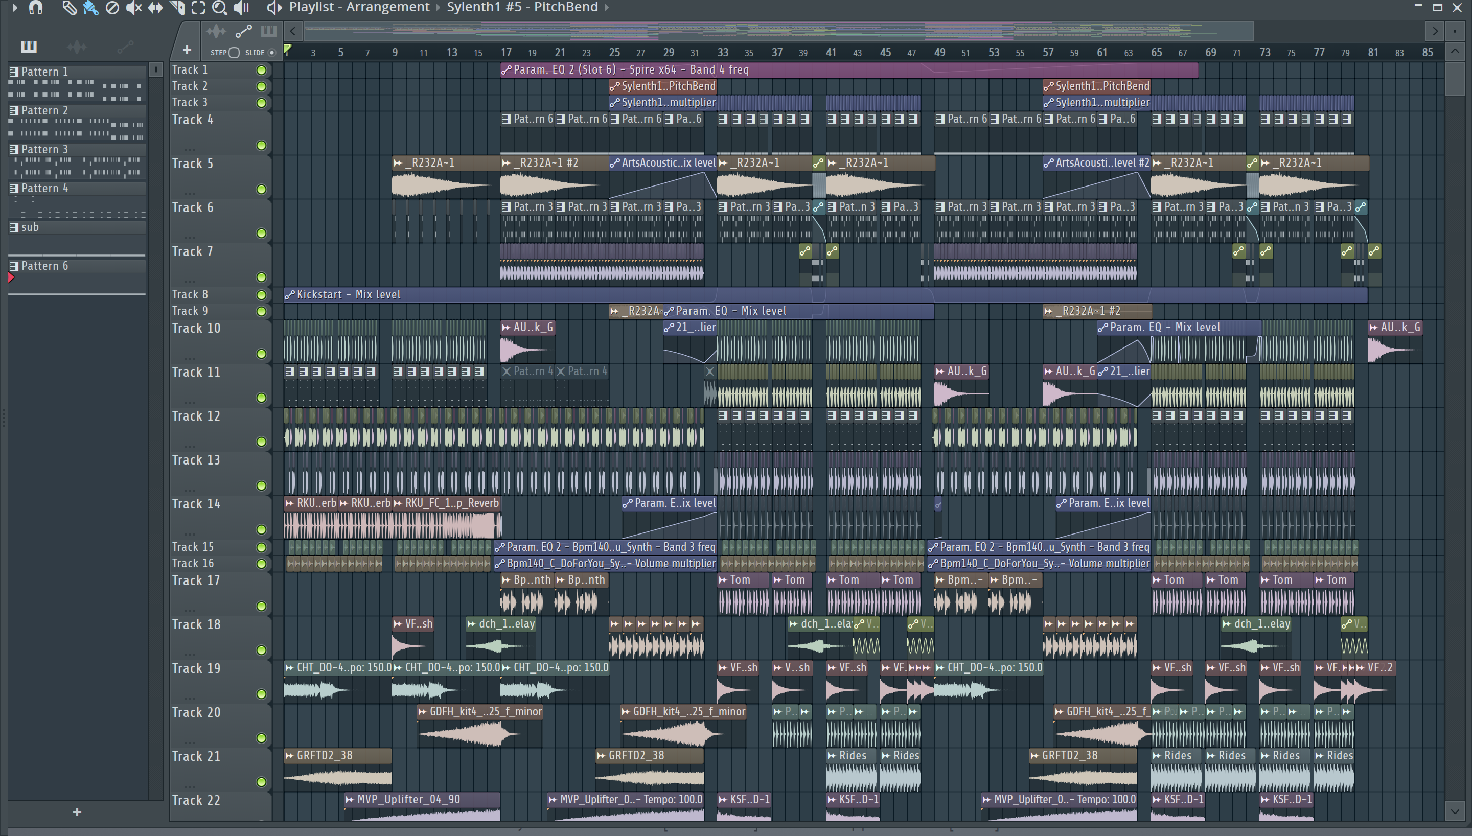This screenshot has height=836, width=1472.
Task: Select the Mute tool
Action: click(134, 8)
